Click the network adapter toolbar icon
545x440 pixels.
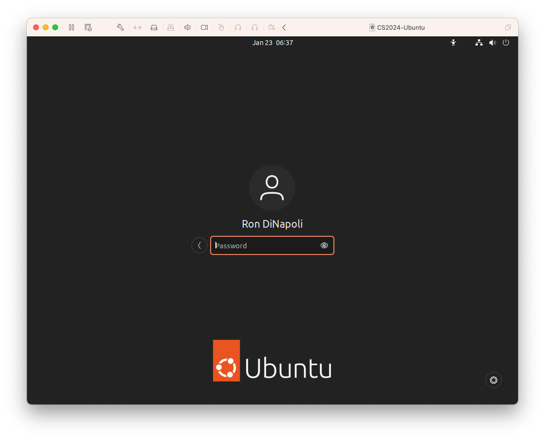(x=137, y=27)
